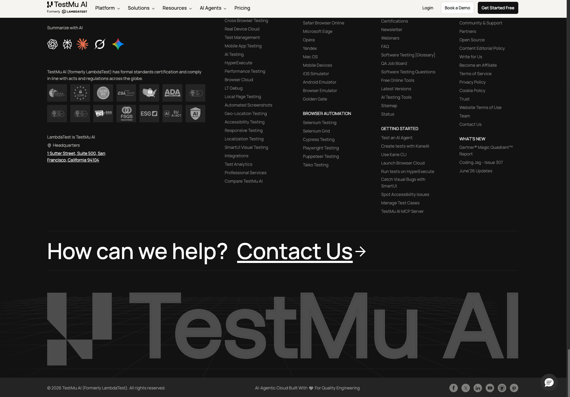Open the Pinterest icon in footer
The width and height of the screenshot is (570, 397).
pyautogui.click(x=514, y=388)
